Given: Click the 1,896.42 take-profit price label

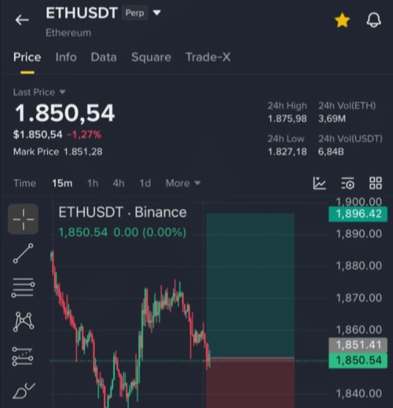Looking at the screenshot, I should [358, 214].
